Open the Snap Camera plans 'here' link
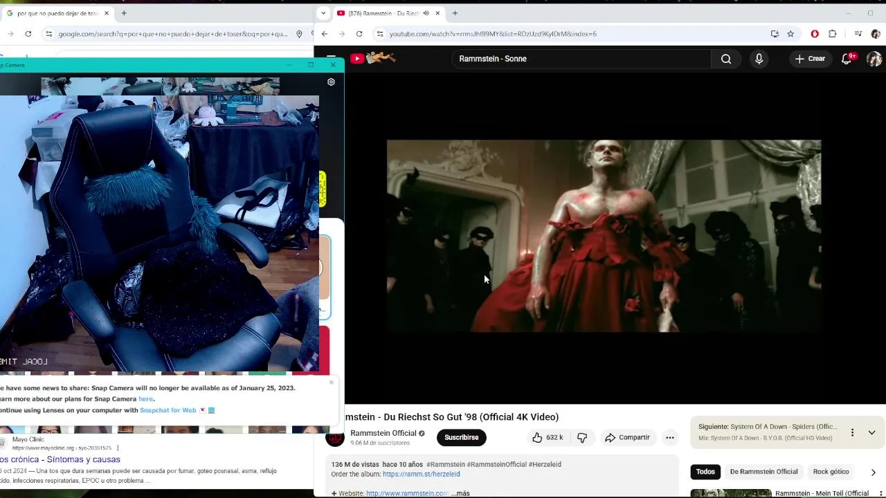 pos(145,399)
